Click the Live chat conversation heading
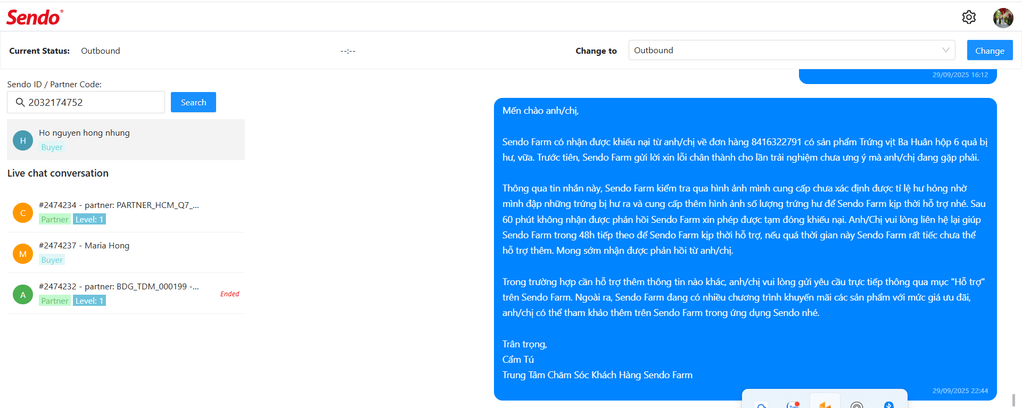 pos(58,173)
